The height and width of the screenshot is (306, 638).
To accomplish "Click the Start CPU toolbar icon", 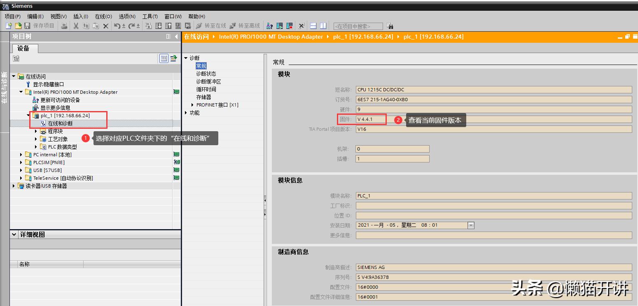I will [279, 25].
